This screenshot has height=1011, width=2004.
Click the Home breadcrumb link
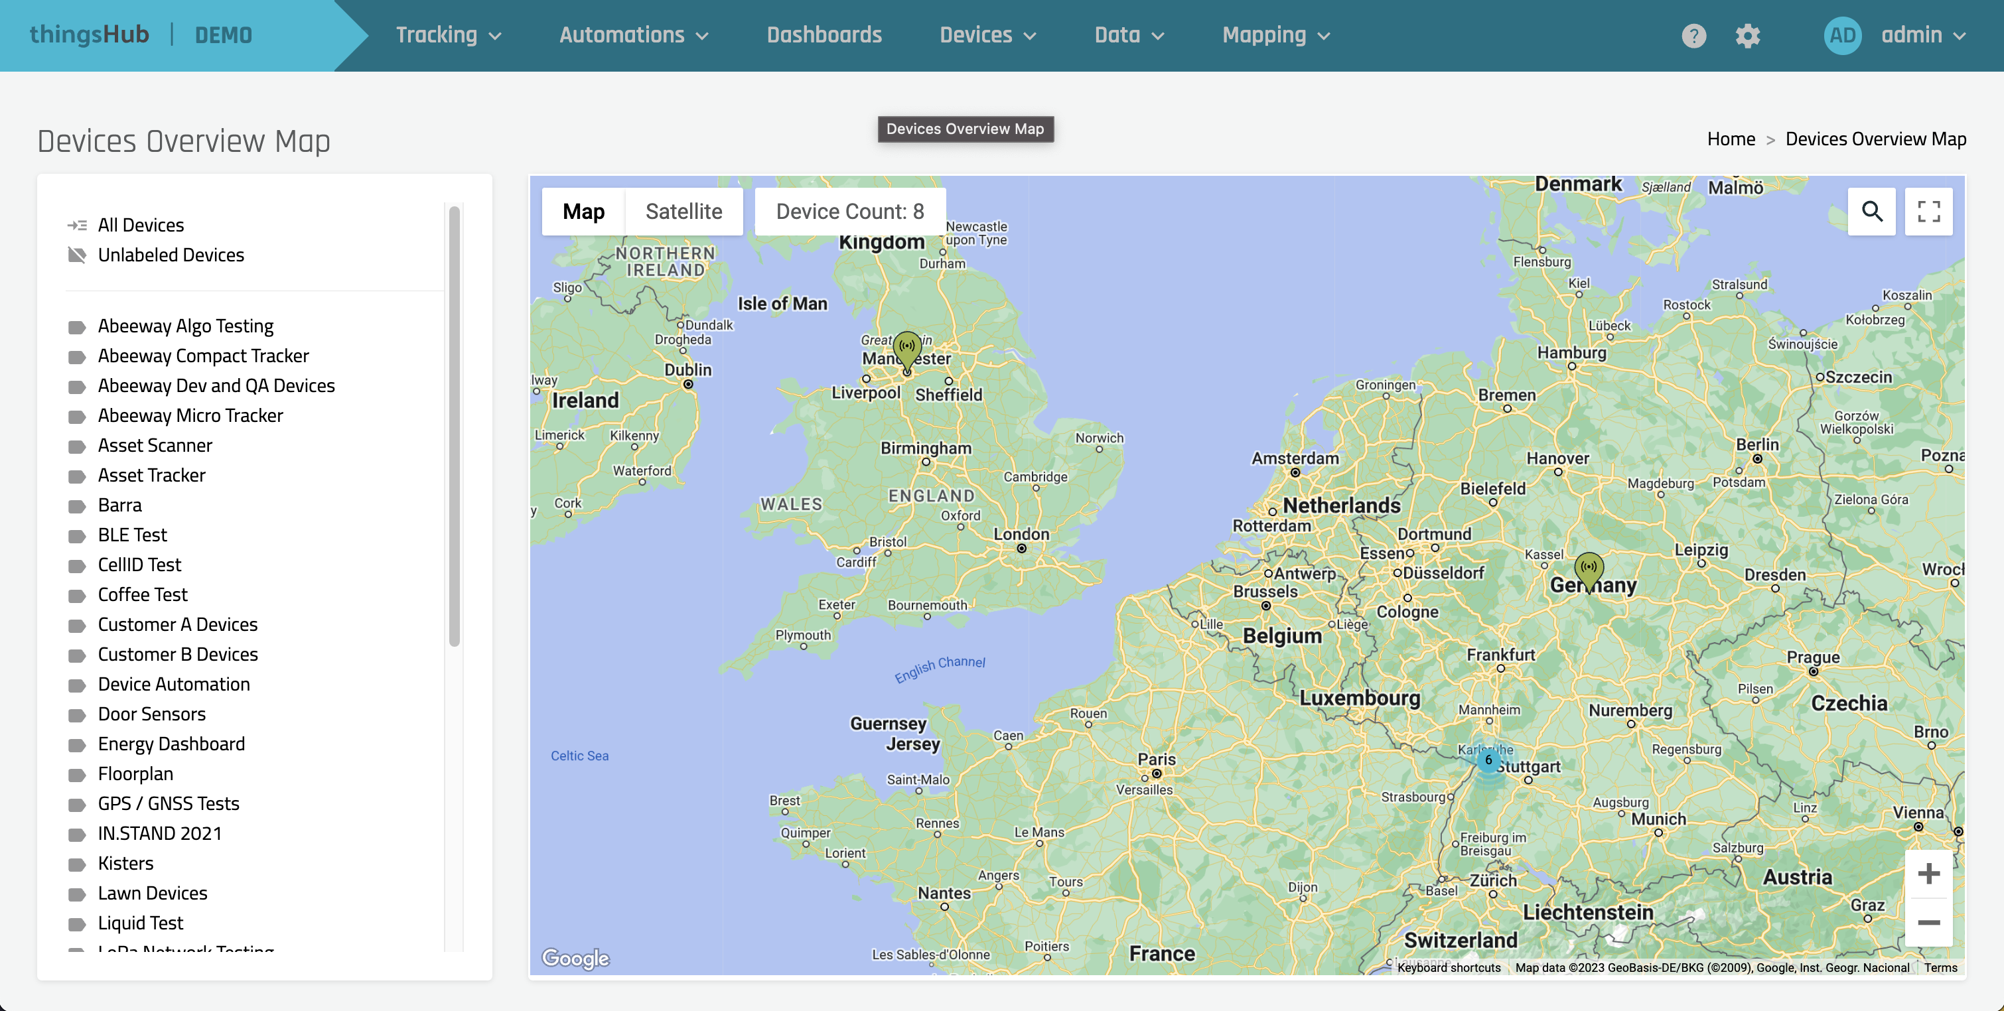click(1730, 139)
